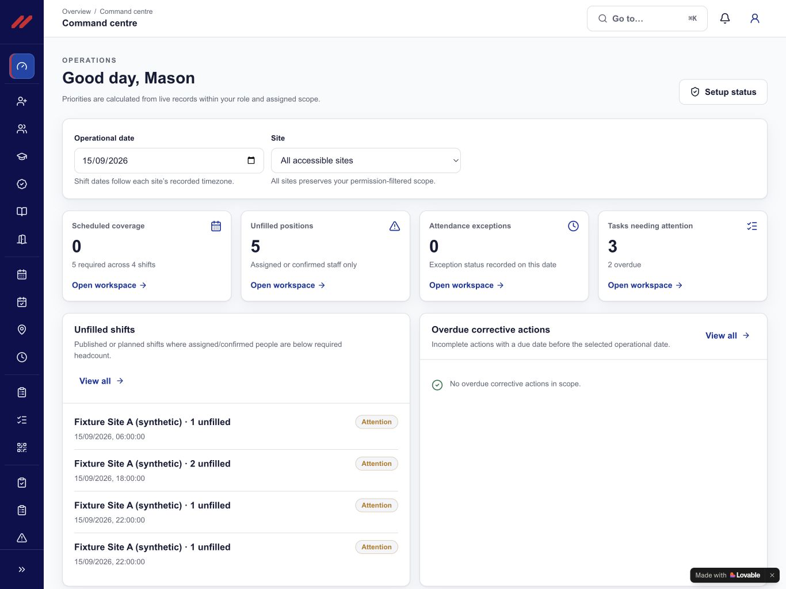Click the Scheduled coverage calendar icon

click(216, 226)
